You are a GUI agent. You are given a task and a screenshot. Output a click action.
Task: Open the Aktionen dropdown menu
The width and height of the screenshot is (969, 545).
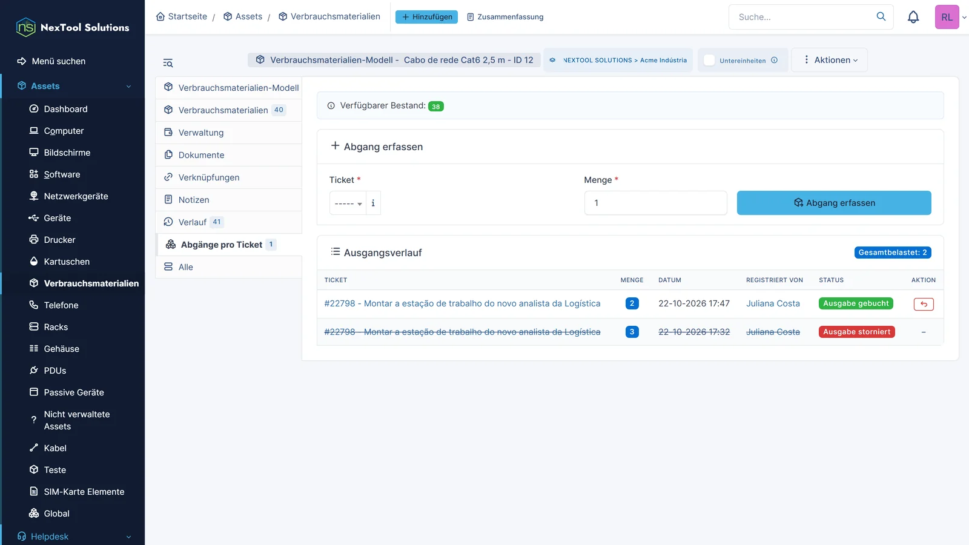[x=830, y=60]
